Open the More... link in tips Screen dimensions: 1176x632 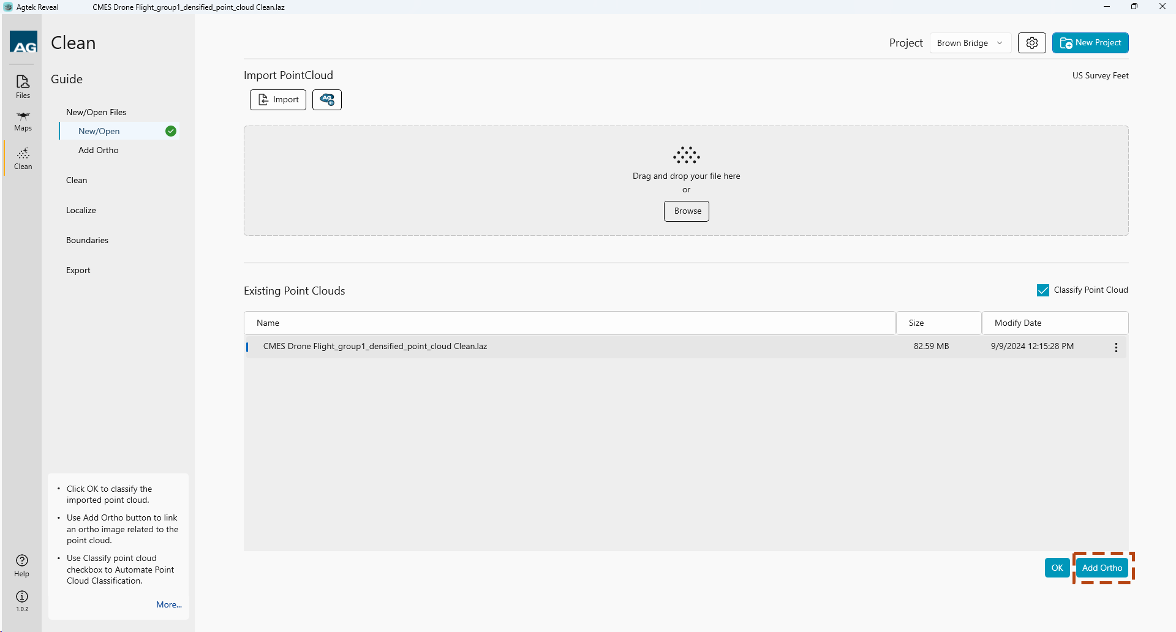(x=168, y=604)
